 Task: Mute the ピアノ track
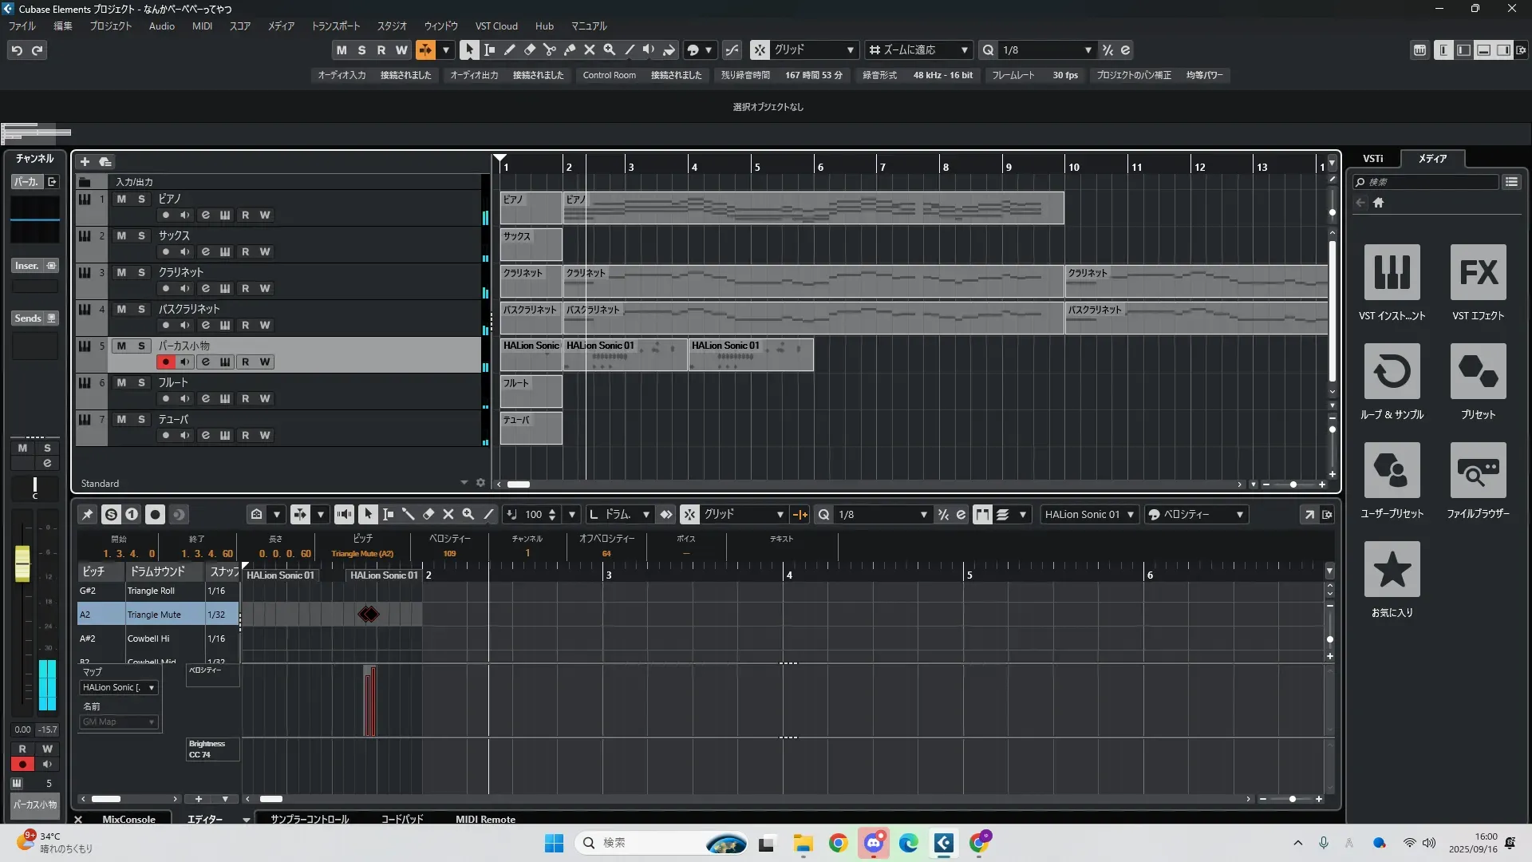121,199
